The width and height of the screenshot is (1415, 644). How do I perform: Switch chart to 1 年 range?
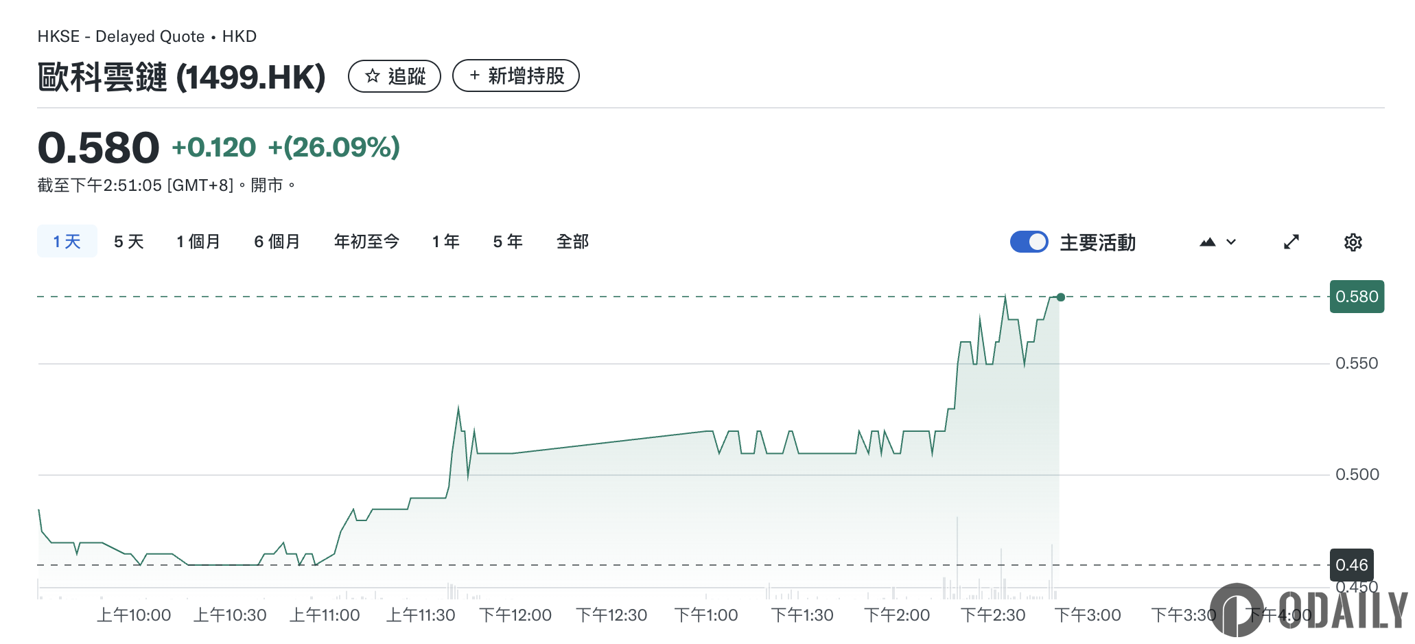tap(446, 242)
